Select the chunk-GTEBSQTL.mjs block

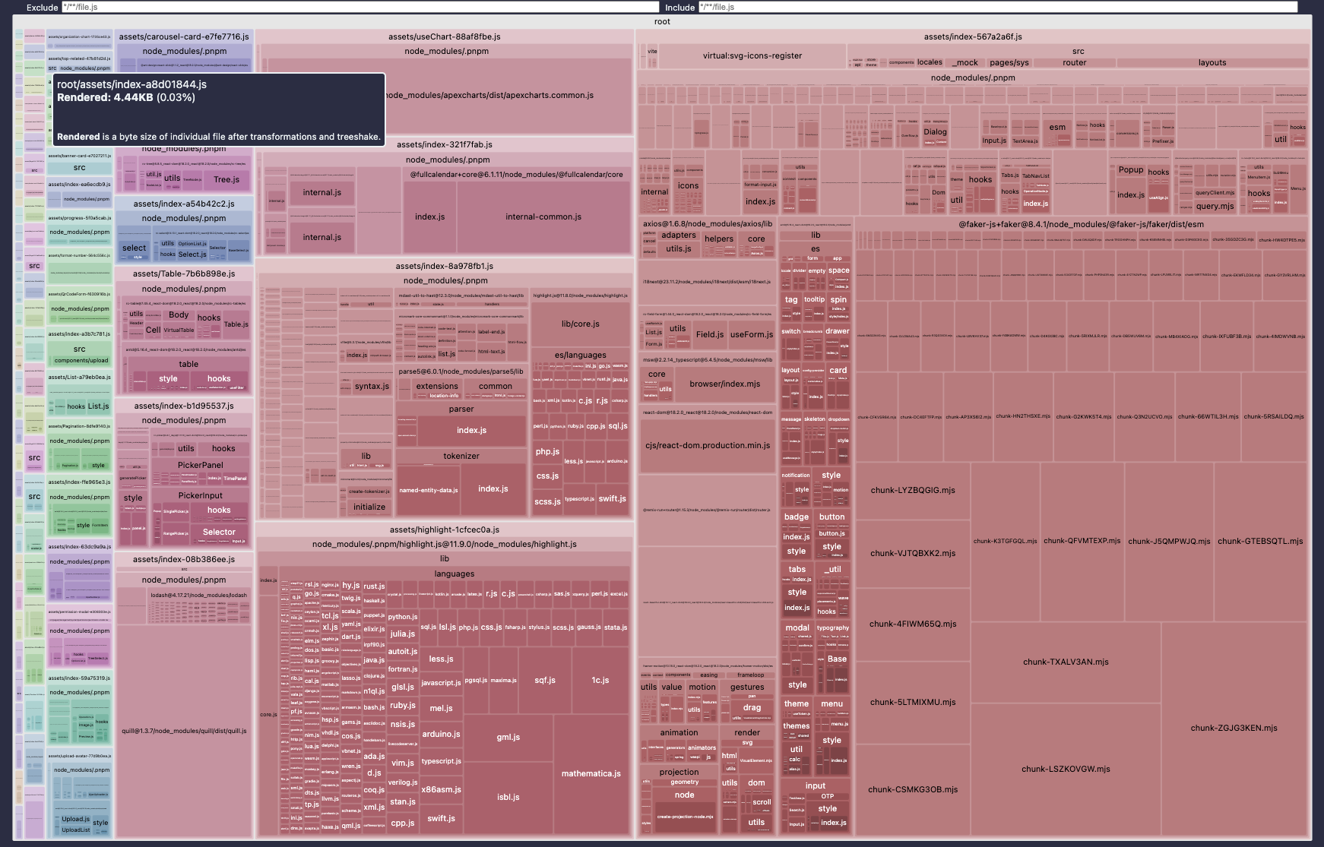tap(1260, 541)
